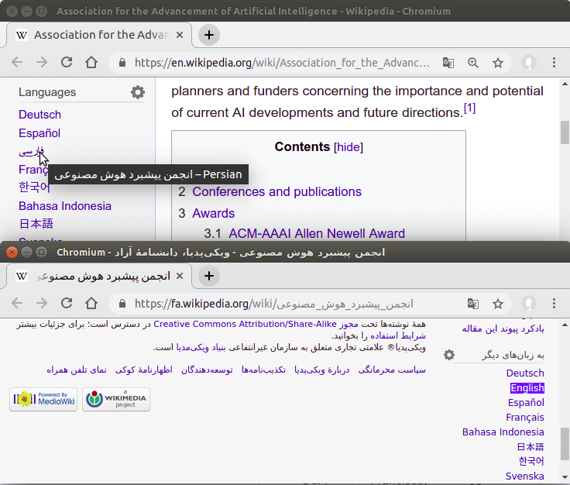This screenshot has width=570, height=485.
Task: Open new tab in English Wikipedia window
Action: pyautogui.click(x=208, y=35)
